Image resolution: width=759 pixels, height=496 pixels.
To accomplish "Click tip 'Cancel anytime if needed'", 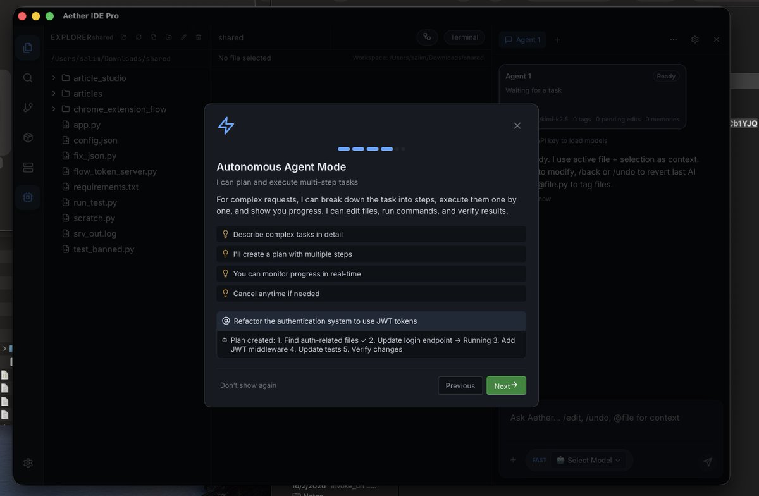I will (371, 294).
